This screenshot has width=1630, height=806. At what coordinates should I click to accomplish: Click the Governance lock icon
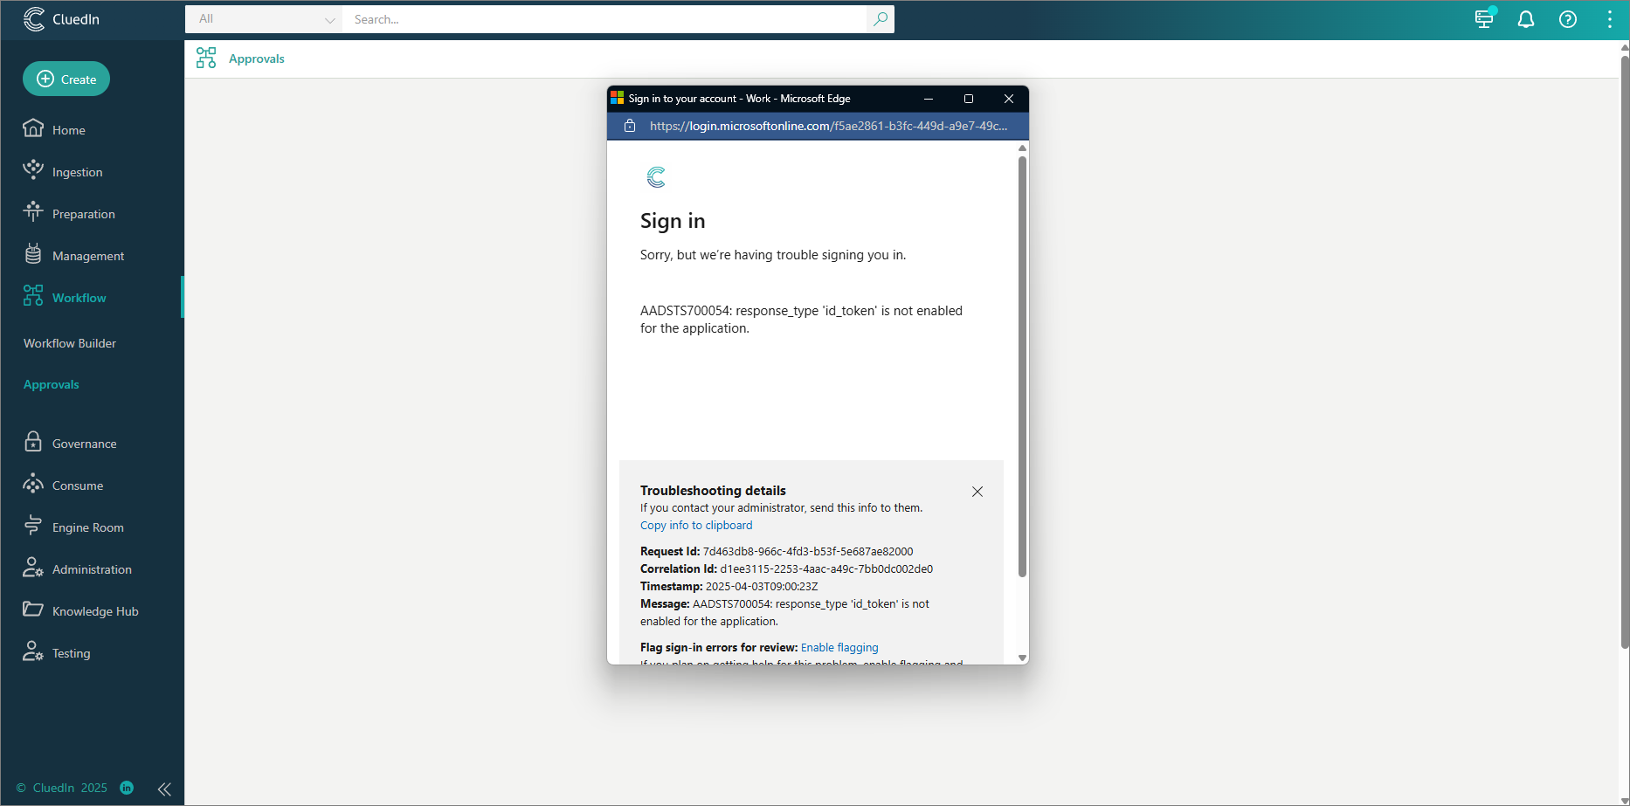(x=33, y=441)
